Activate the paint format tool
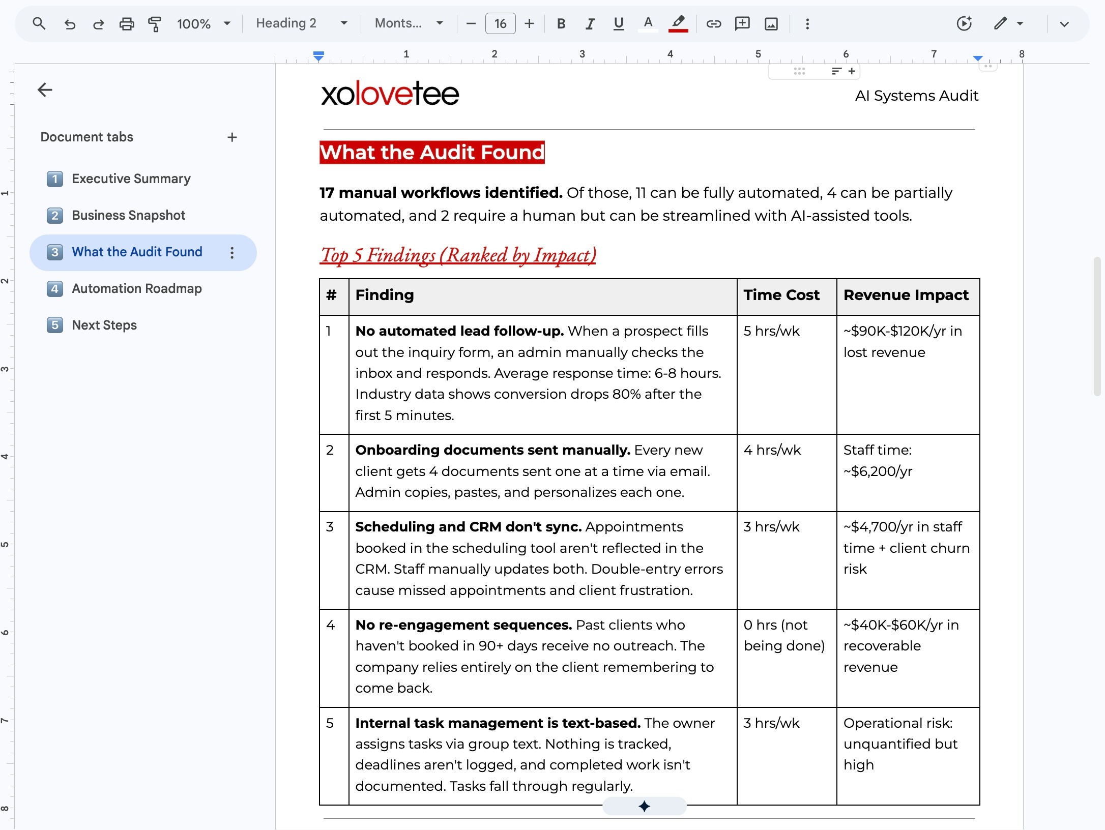1105x830 pixels. 155,23
